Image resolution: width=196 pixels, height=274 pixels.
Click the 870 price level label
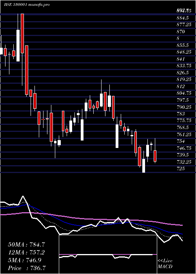coord(181,32)
